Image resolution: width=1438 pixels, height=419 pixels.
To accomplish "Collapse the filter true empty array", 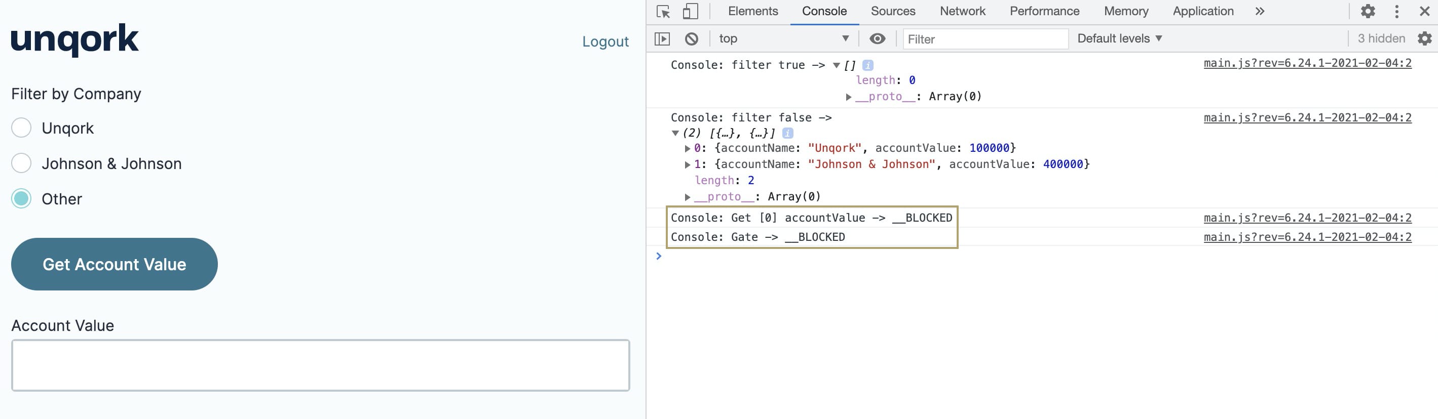I will (x=836, y=66).
